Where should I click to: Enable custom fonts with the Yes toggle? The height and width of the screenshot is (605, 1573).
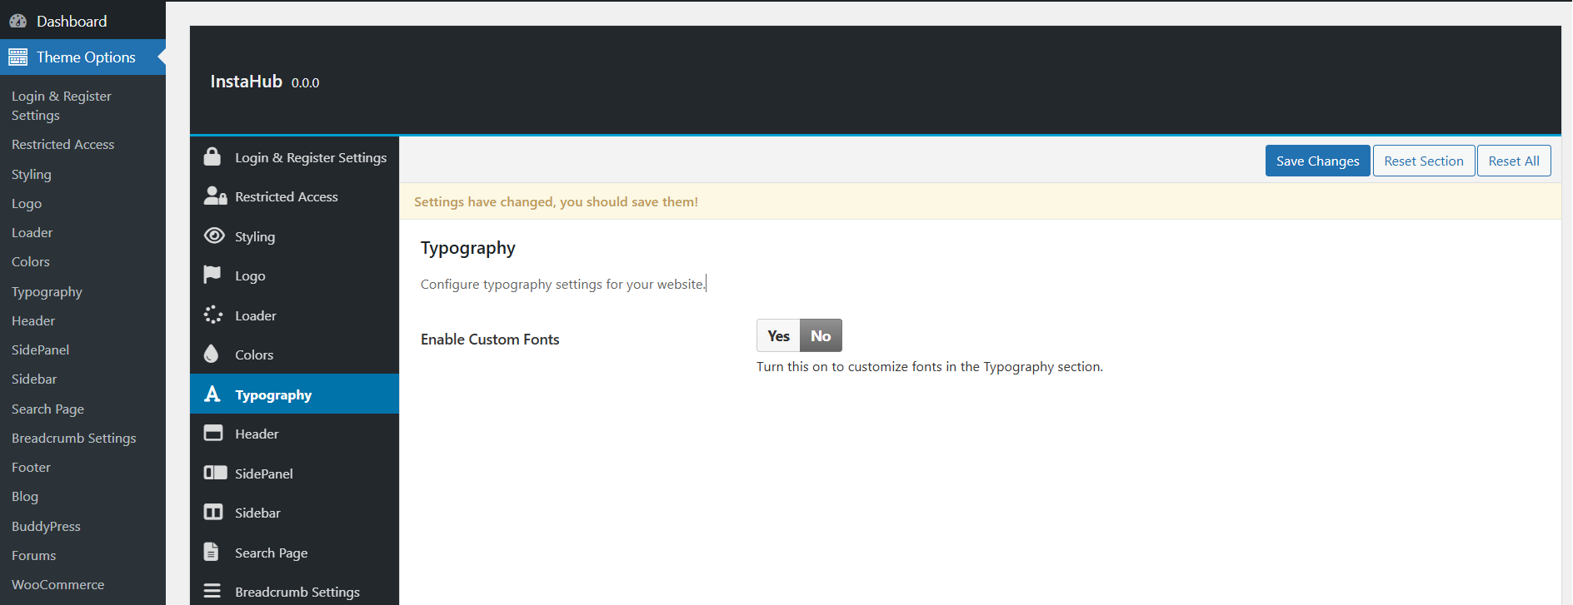pyautogui.click(x=778, y=336)
